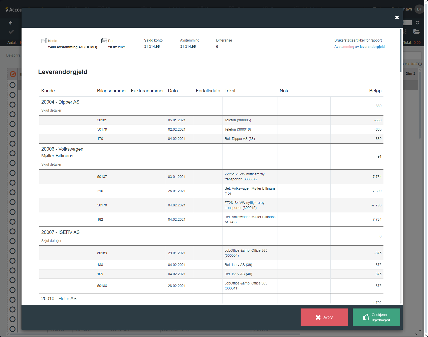
Task: Close the report dialog with the X icon
Action: [397, 17]
